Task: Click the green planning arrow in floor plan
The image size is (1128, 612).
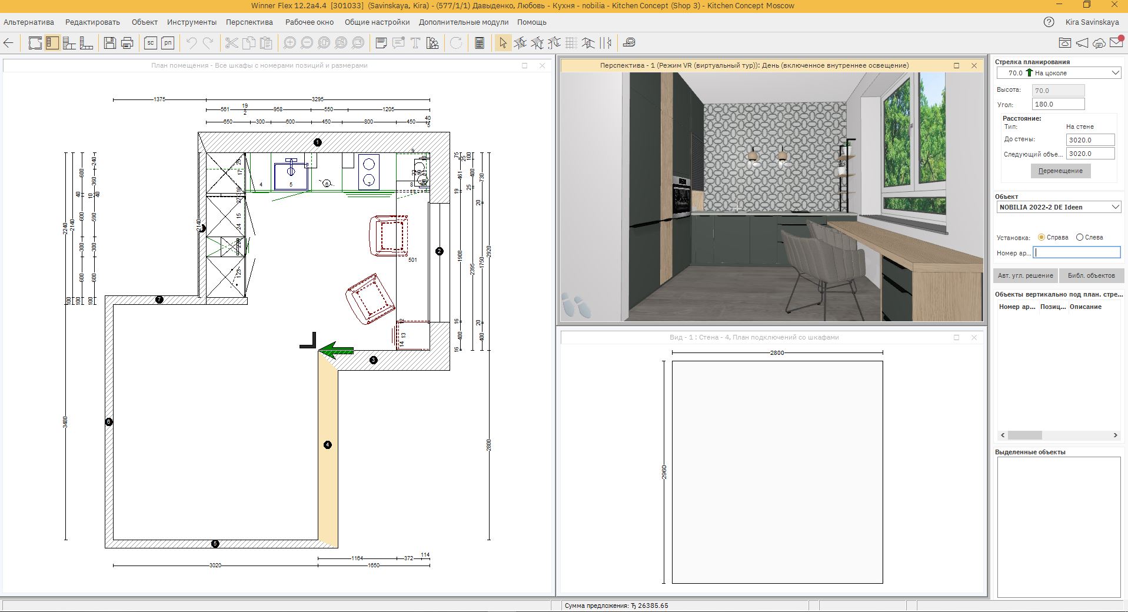Action: (x=336, y=351)
